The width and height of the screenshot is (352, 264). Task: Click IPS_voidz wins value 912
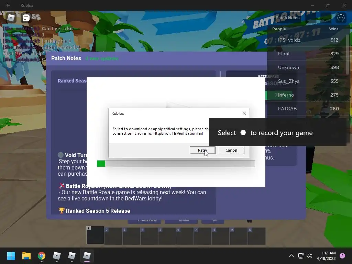pyautogui.click(x=334, y=40)
